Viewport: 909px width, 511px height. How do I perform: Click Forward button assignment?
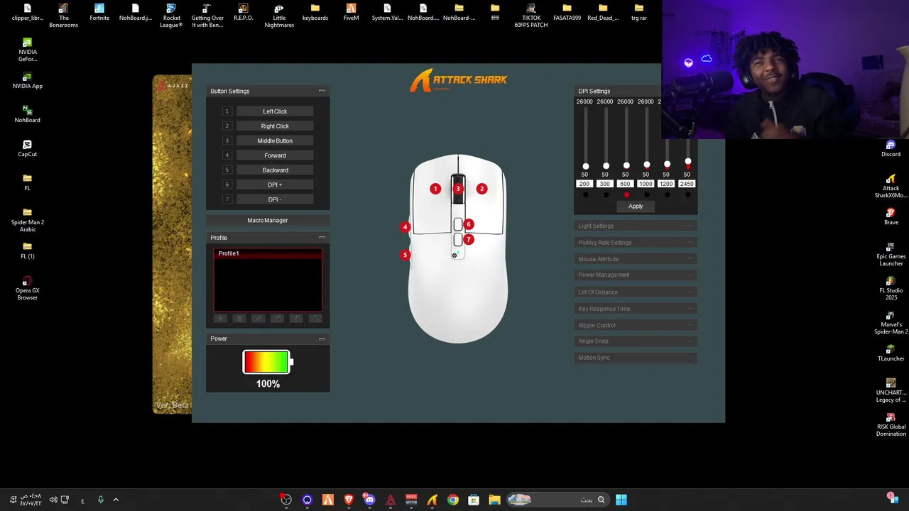tap(275, 155)
